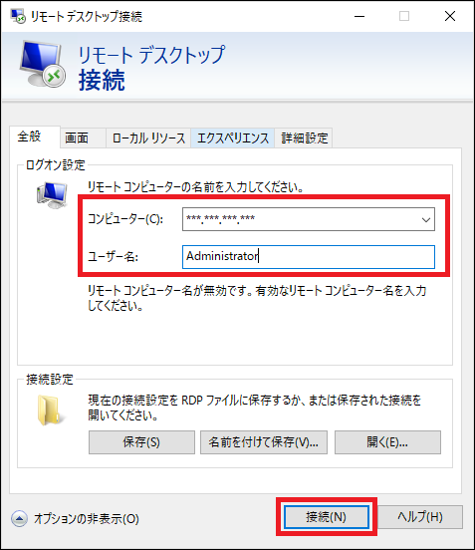The width and height of the screenshot is (475, 550).
Task: Click the ユーザー名 input field
Action: tap(309, 257)
